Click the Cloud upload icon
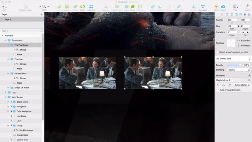 point(223,7)
